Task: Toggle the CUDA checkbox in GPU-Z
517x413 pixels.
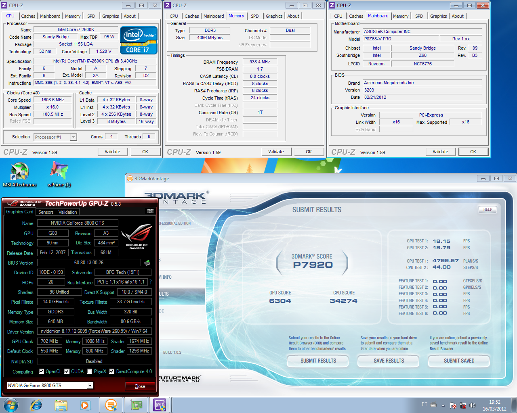Action: click(x=67, y=371)
